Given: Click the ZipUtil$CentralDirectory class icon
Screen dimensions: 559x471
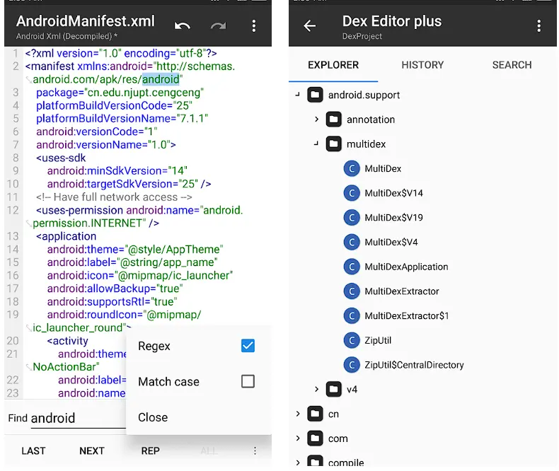Looking at the screenshot, I should (x=352, y=365).
